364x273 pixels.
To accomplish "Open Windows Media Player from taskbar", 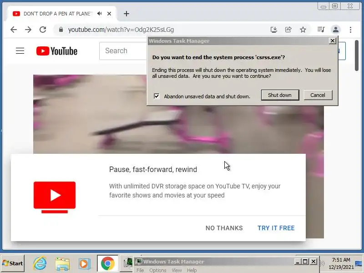I will 84,264.
